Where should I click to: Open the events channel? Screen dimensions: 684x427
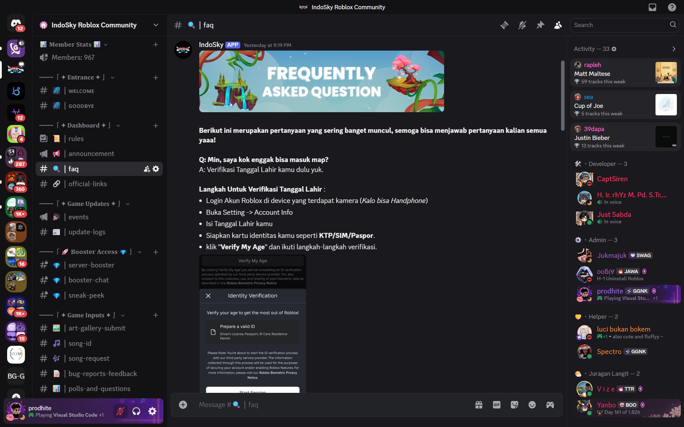[x=99, y=217]
